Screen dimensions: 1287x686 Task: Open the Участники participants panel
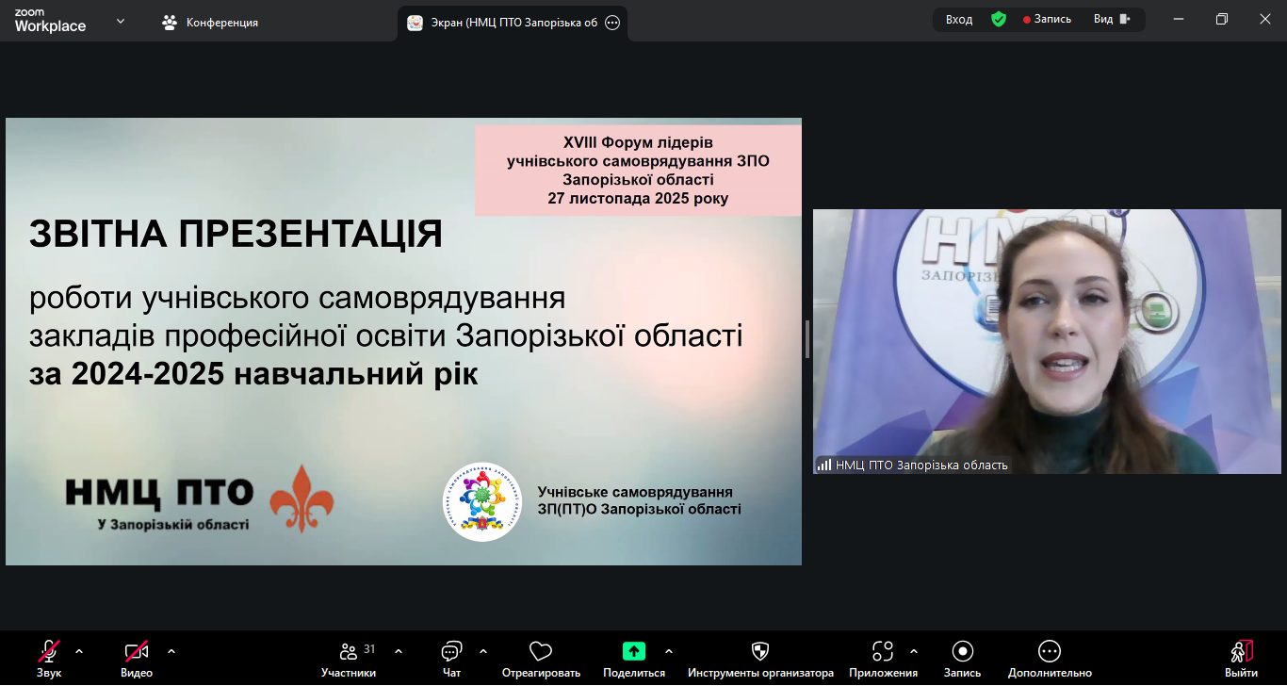pyautogui.click(x=349, y=651)
